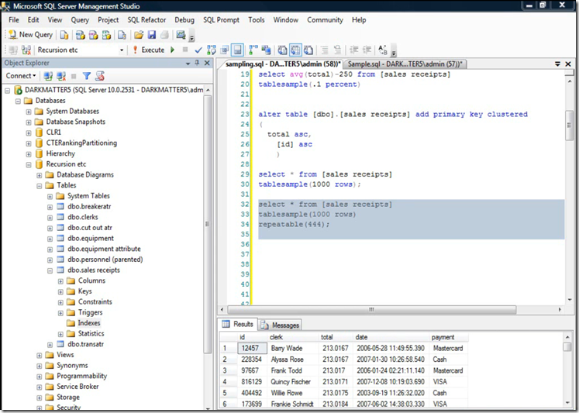The image size is (579, 413).
Task: Decrease indent of selected lines
Action: [353, 50]
